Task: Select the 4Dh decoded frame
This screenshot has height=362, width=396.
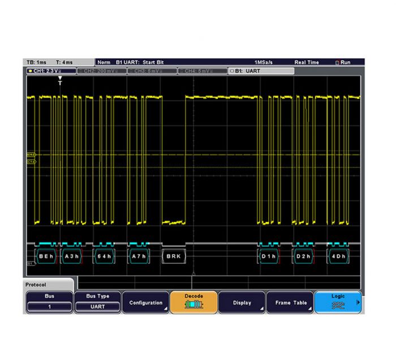Action: pyautogui.click(x=338, y=256)
